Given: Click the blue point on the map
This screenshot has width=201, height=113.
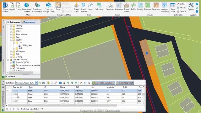Looking at the screenshot, I should (x=147, y=53).
